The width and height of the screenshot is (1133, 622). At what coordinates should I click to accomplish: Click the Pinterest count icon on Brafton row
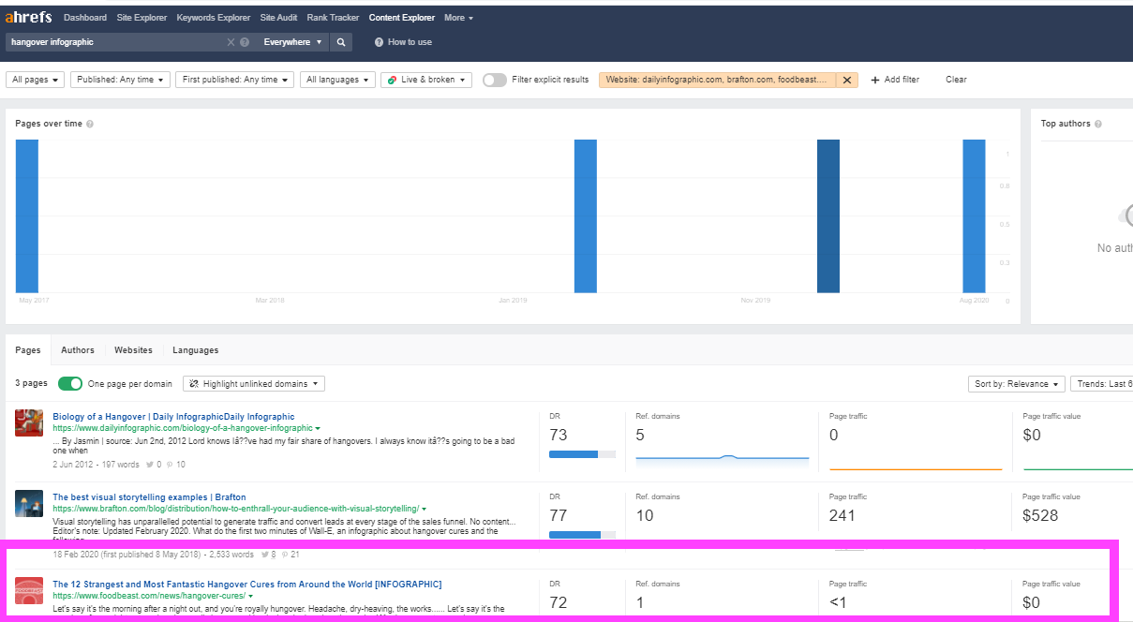coord(285,555)
